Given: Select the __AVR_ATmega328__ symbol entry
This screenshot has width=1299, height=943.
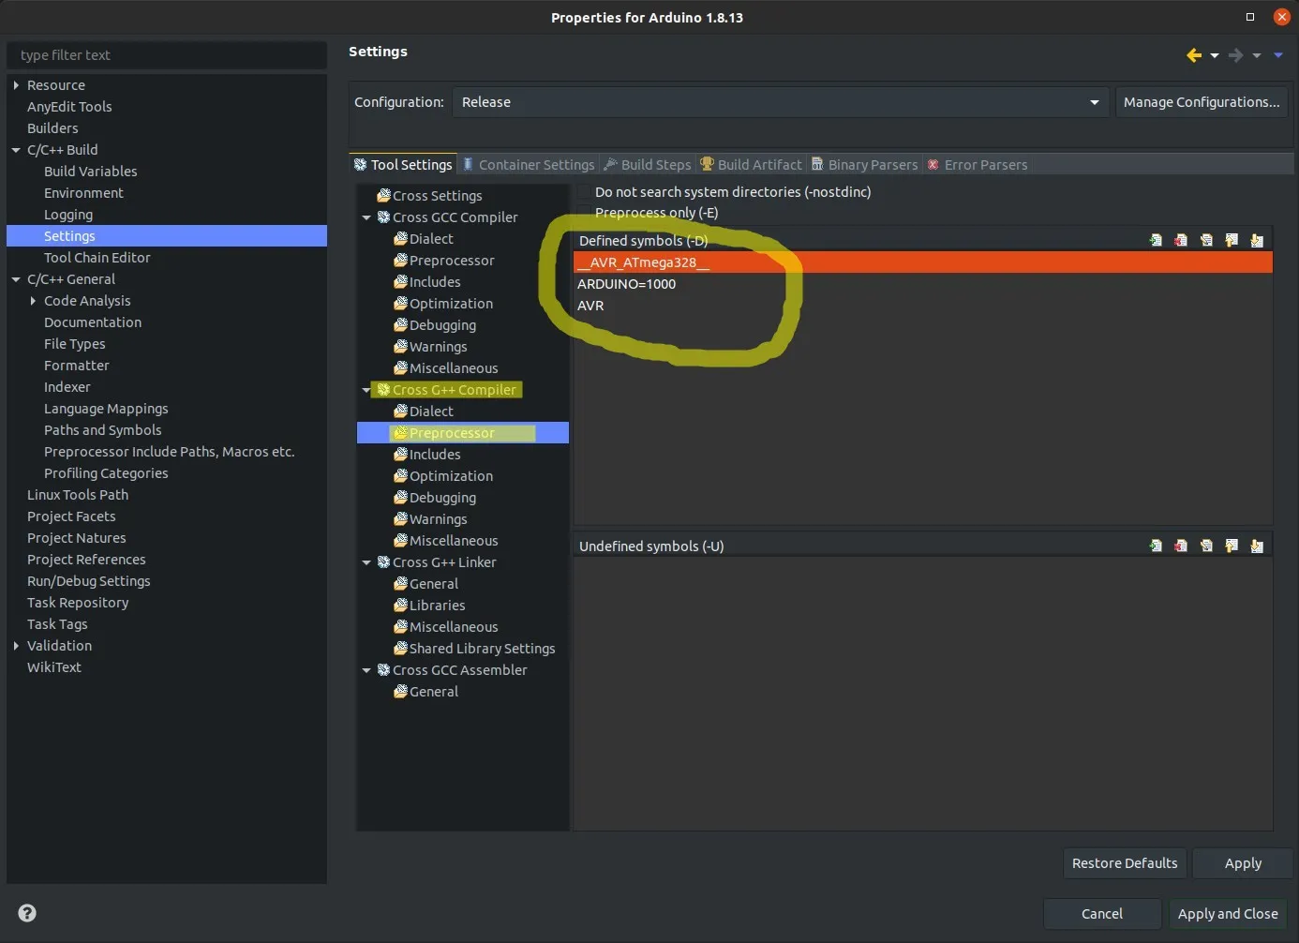Looking at the screenshot, I should 923,262.
